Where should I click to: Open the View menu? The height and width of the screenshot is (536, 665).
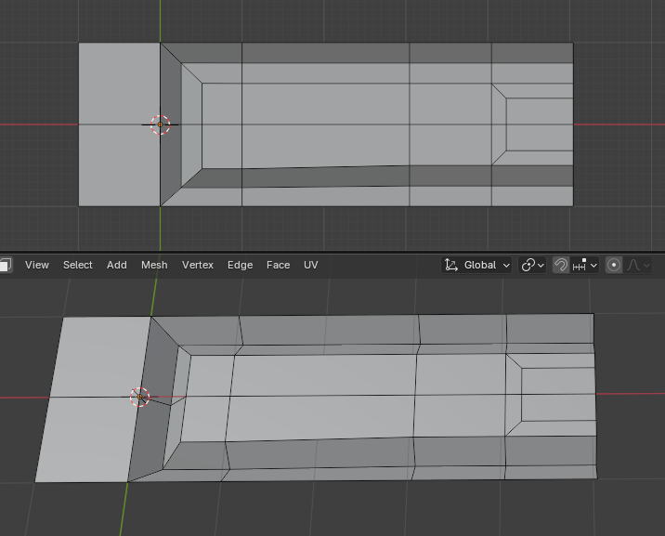[x=37, y=265]
